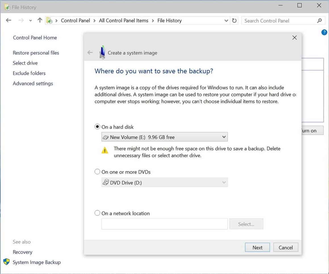Click the back navigation arrow

click(x=8, y=20)
